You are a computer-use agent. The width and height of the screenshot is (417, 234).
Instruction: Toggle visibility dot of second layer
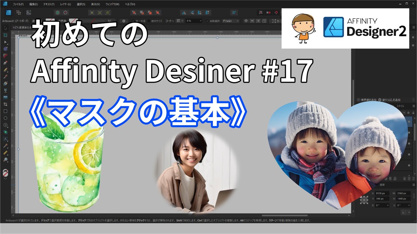pos(410,133)
